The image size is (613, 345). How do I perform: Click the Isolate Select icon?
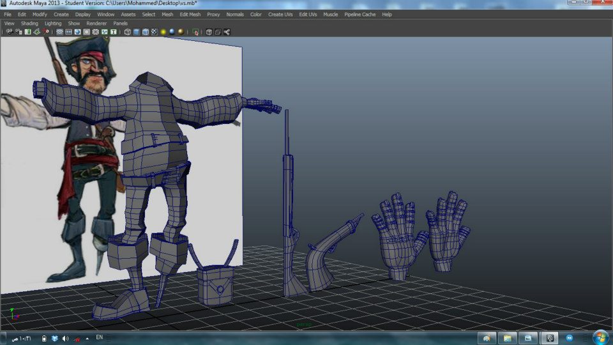(195, 32)
